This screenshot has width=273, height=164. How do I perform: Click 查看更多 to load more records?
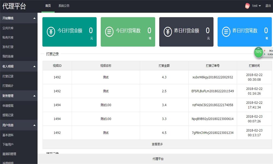tap(157, 144)
